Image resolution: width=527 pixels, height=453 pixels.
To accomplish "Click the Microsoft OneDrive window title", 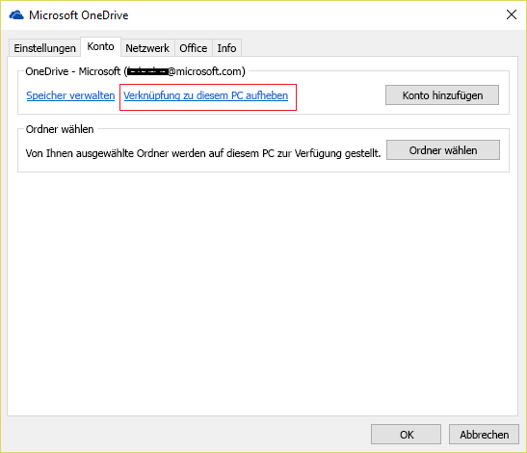I will coord(79,15).
